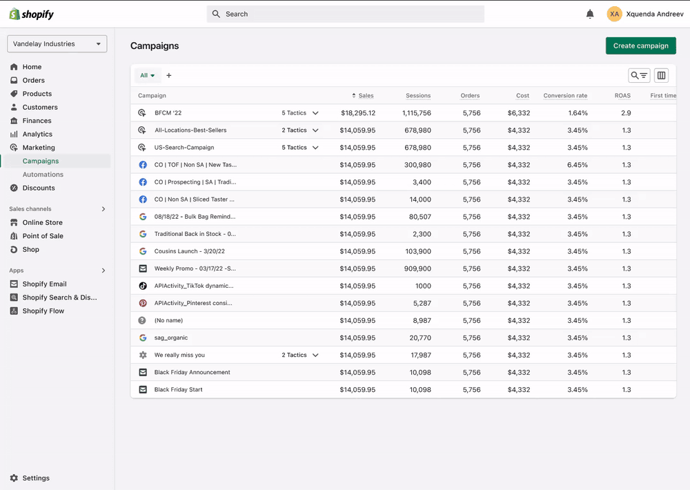Open Shopify Search & Discovery app
690x490 pixels.
point(60,297)
